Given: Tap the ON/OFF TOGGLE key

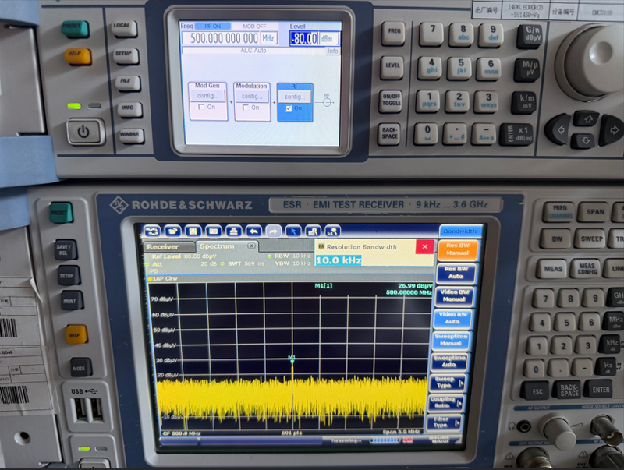Looking at the screenshot, I should 392,101.
